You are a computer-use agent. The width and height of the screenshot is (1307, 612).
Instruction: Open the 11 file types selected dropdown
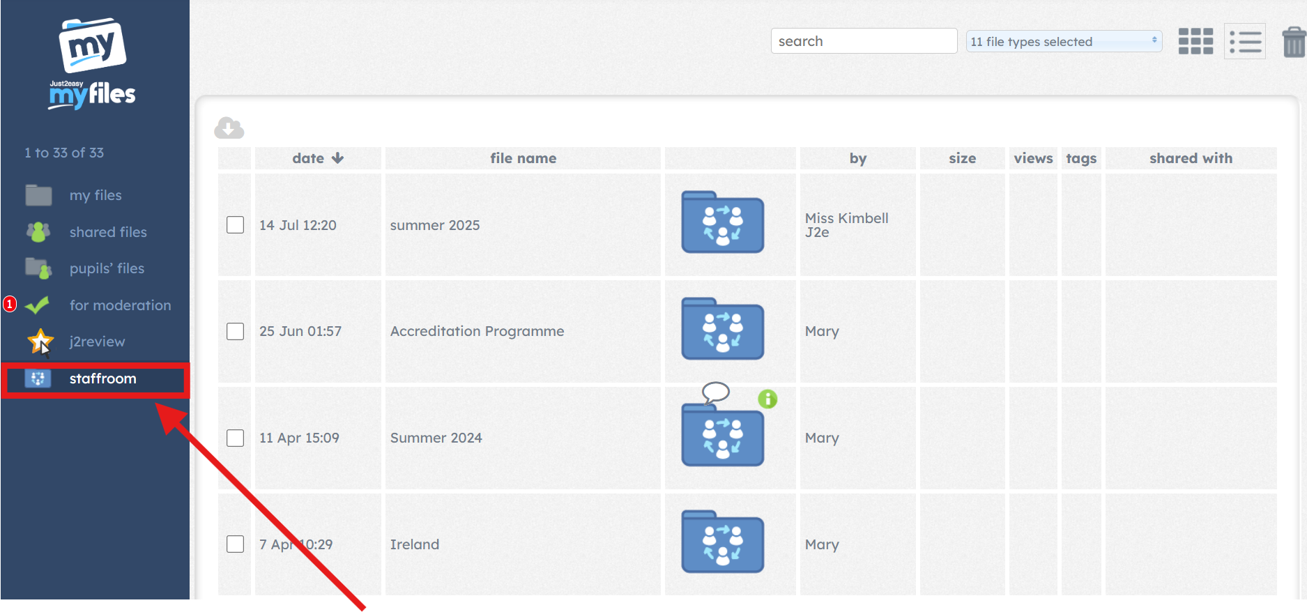coord(1064,41)
